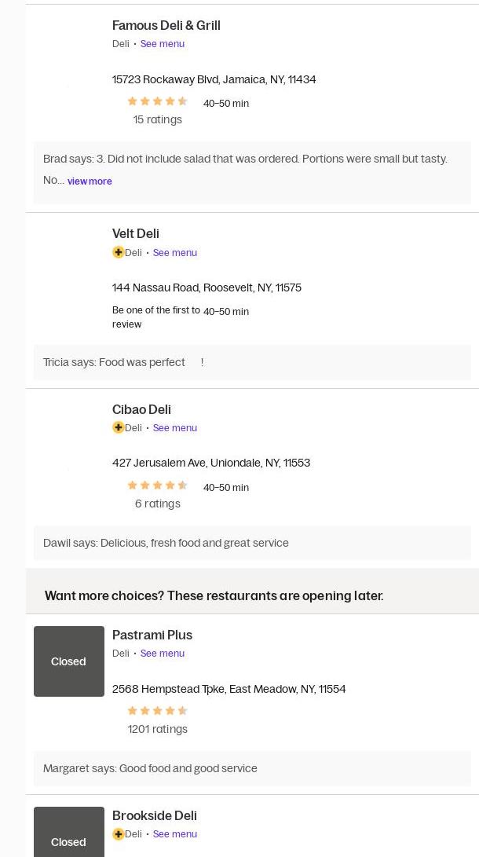The height and width of the screenshot is (857, 479).
Task: Open the Famous Deli & Grill menu
Action: (163, 44)
